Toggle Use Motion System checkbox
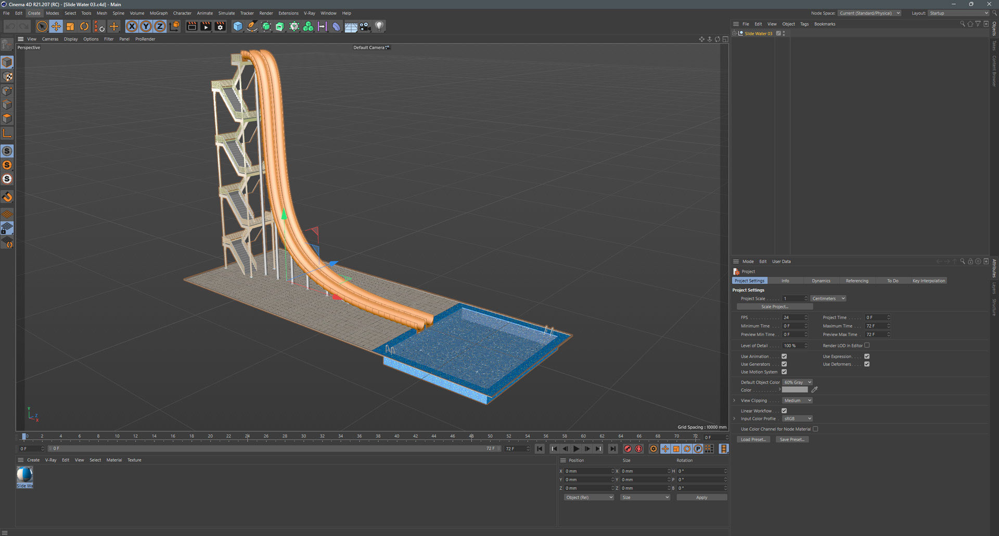999x536 pixels. pyautogui.click(x=784, y=372)
